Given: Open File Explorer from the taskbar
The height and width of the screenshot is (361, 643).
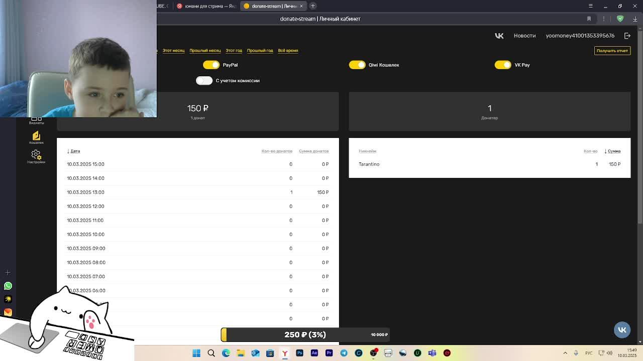Looking at the screenshot, I should point(241,353).
